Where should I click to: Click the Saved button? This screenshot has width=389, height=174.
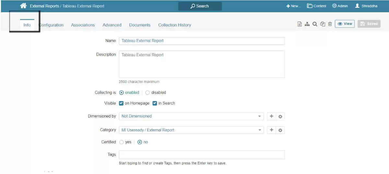(x=369, y=24)
